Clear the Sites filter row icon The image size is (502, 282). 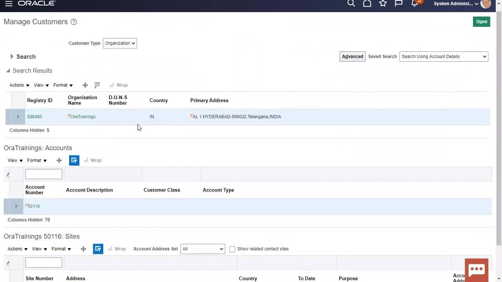(x=8, y=263)
